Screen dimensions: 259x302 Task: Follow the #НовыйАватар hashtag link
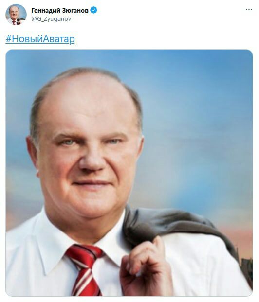click(40, 39)
